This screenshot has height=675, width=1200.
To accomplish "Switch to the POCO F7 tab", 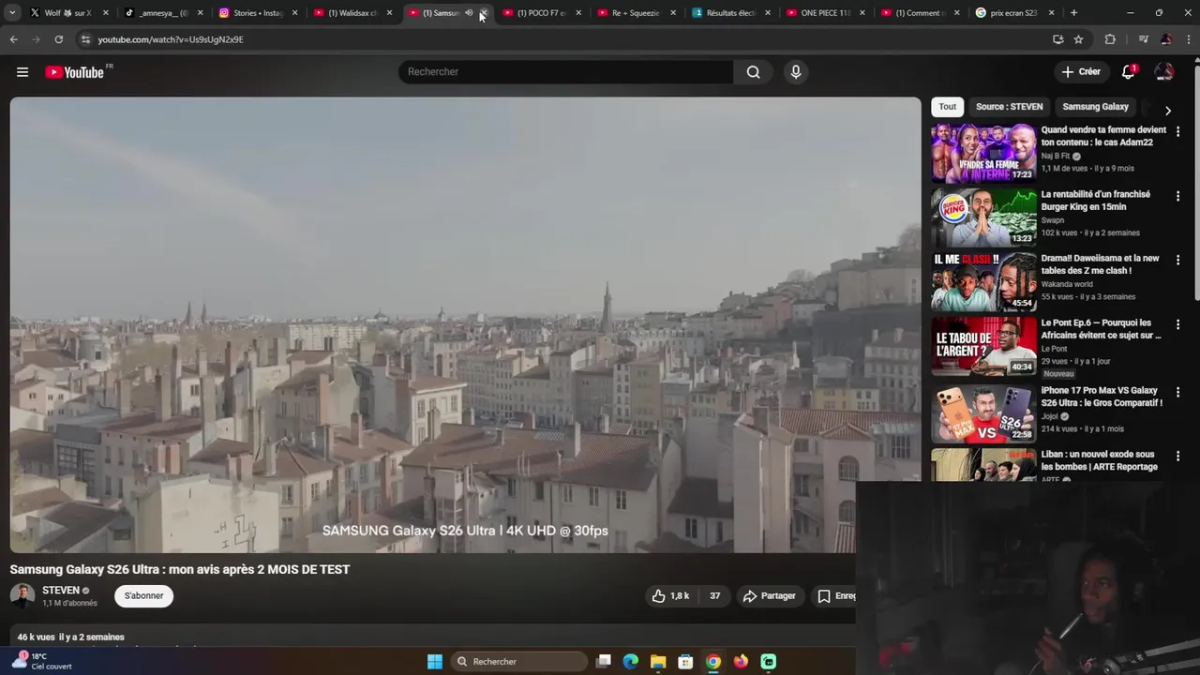I will tap(542, 13).
